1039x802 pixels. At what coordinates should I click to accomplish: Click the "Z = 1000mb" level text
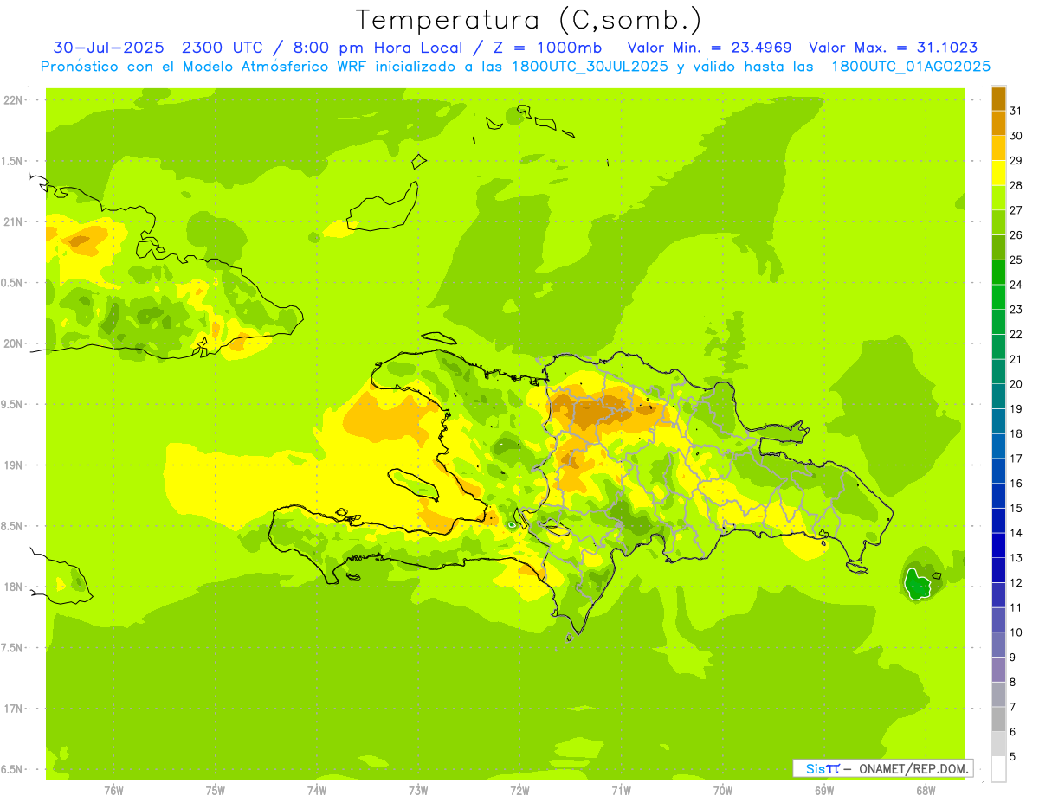[547, 48]
